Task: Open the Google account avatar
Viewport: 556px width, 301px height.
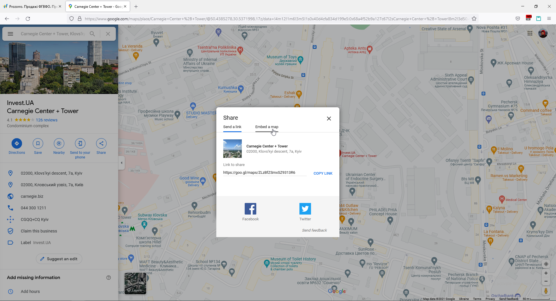Action: tap(543, 33)
